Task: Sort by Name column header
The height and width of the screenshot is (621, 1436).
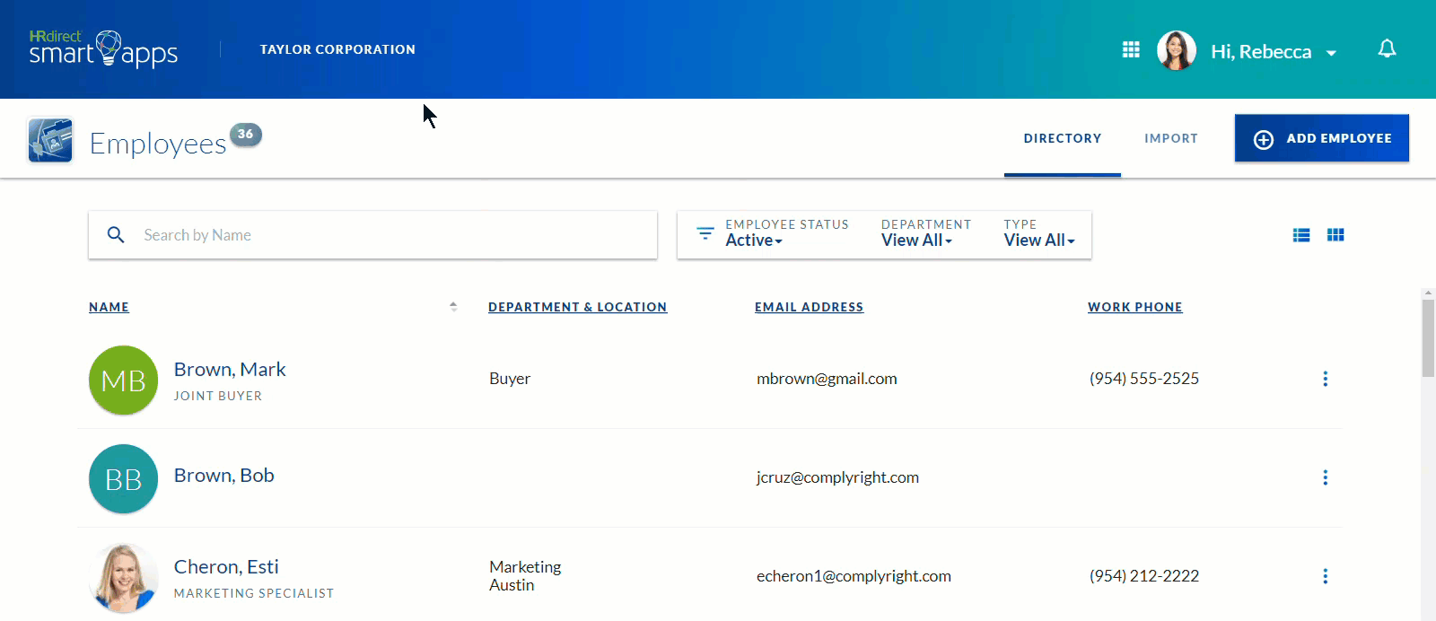Action: (x=109, y=307)
